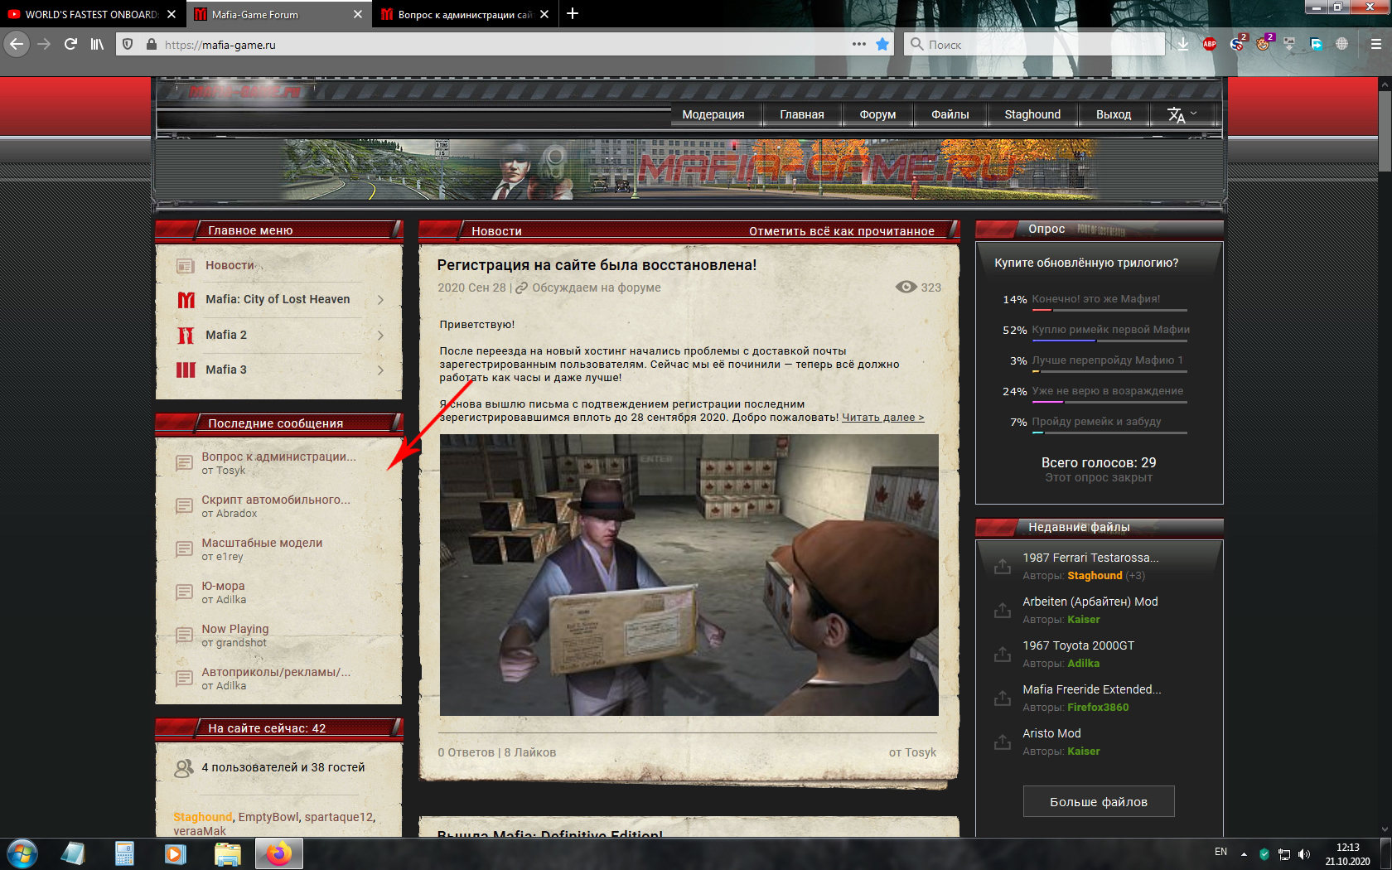Image resolution: width=1392 pixels, height=870 pixels.
Task: Click the Mafia: City of Lost Heaven M icon
Action: [x=186, y=300]
